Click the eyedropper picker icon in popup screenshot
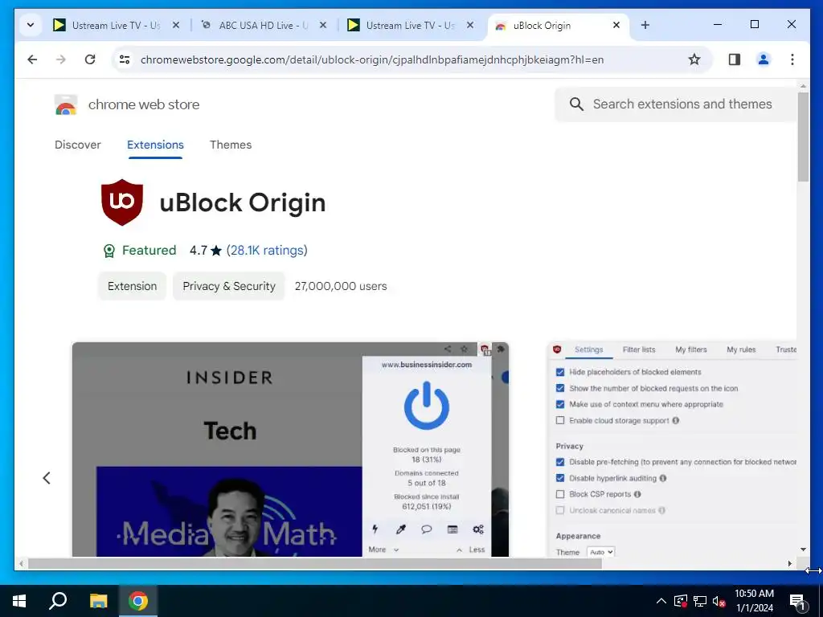 point(400,529)
